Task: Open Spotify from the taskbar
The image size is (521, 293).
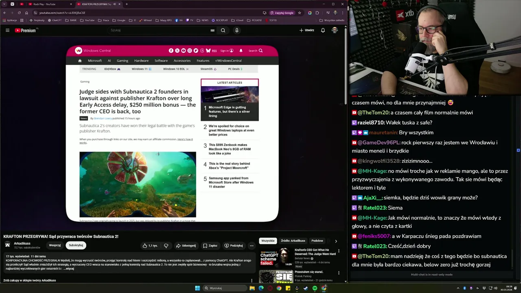Action: pyautogui.click(x=315, y=288)
